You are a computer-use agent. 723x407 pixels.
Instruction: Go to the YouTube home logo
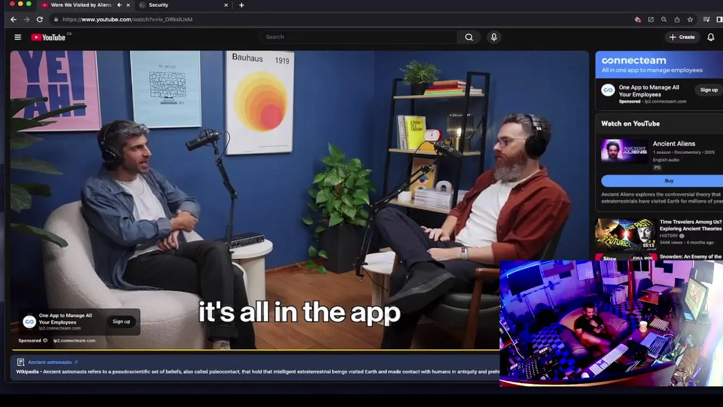click(50, 37)
